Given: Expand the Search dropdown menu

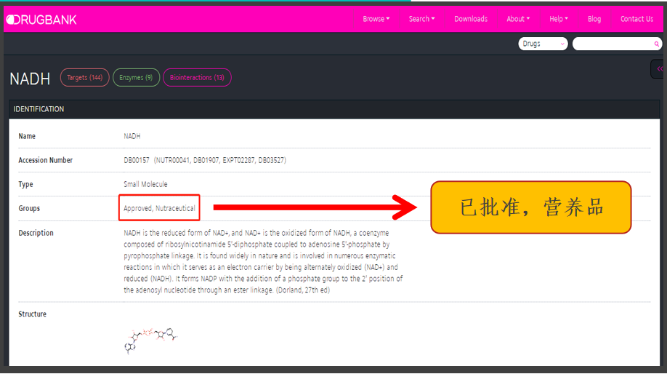Looking at the screenshot, I should tap(421, 19).
